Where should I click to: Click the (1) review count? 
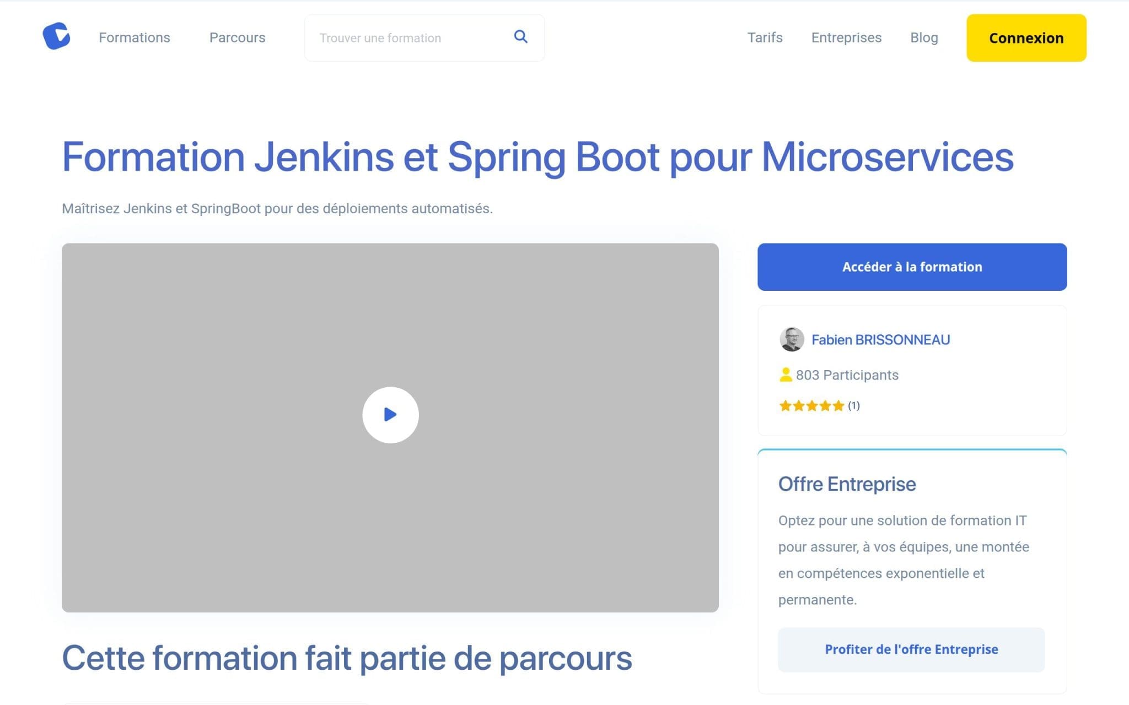tap(853, 406)
